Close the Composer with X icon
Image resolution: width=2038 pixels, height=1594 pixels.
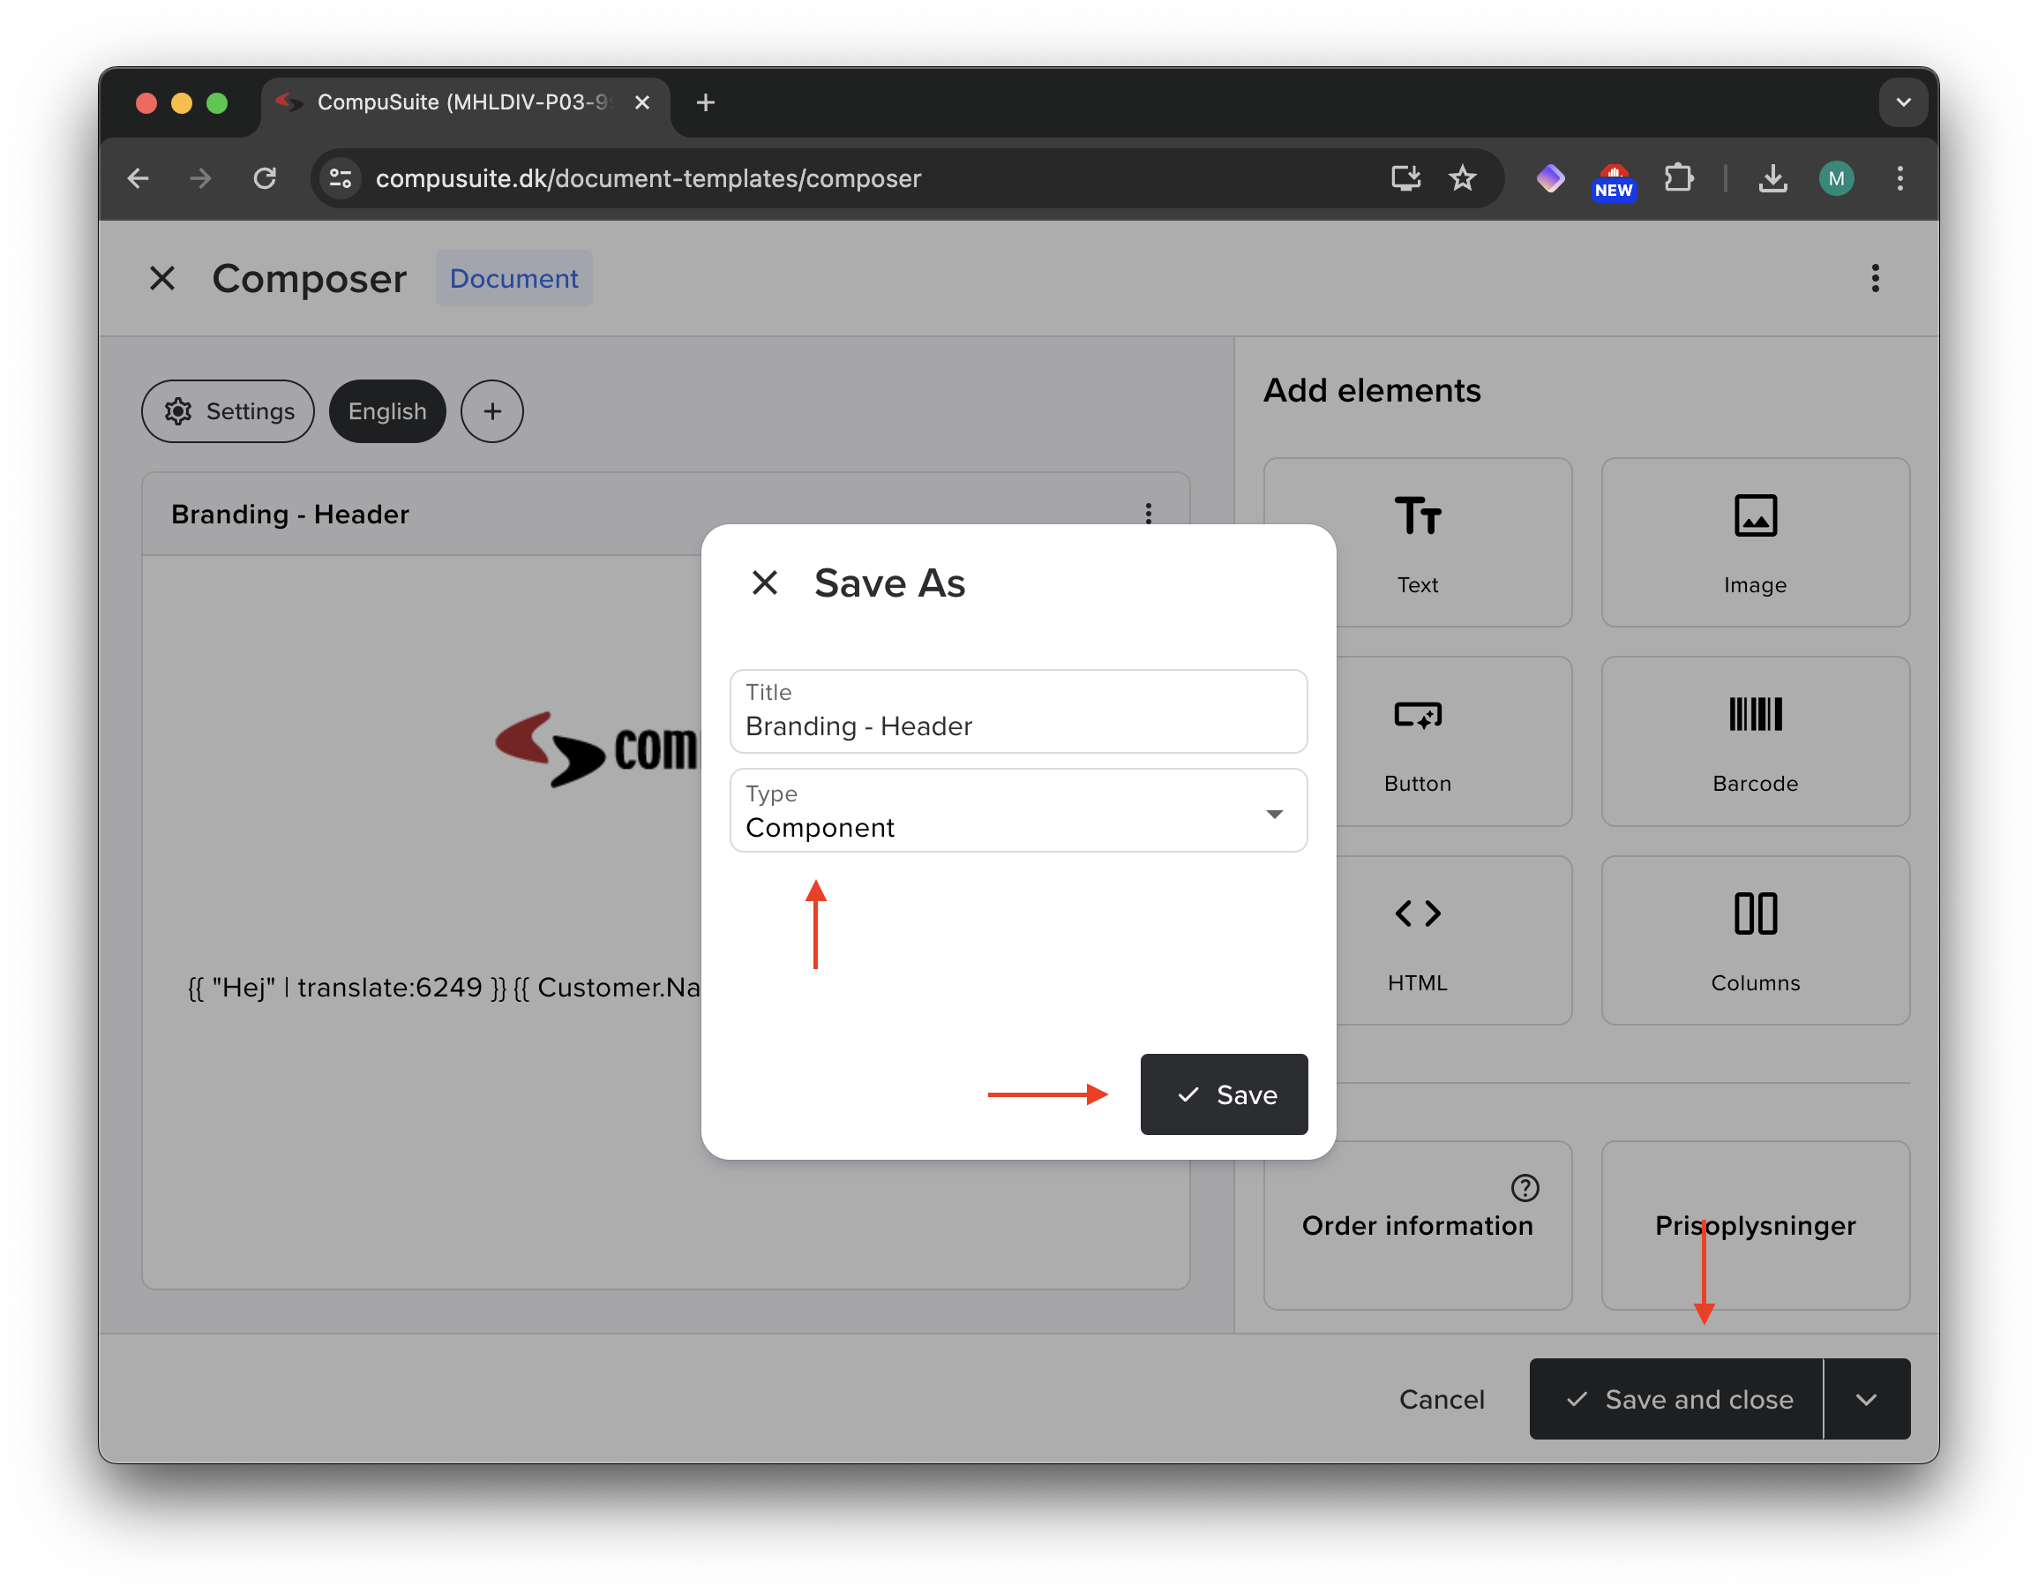coord(162,278)
